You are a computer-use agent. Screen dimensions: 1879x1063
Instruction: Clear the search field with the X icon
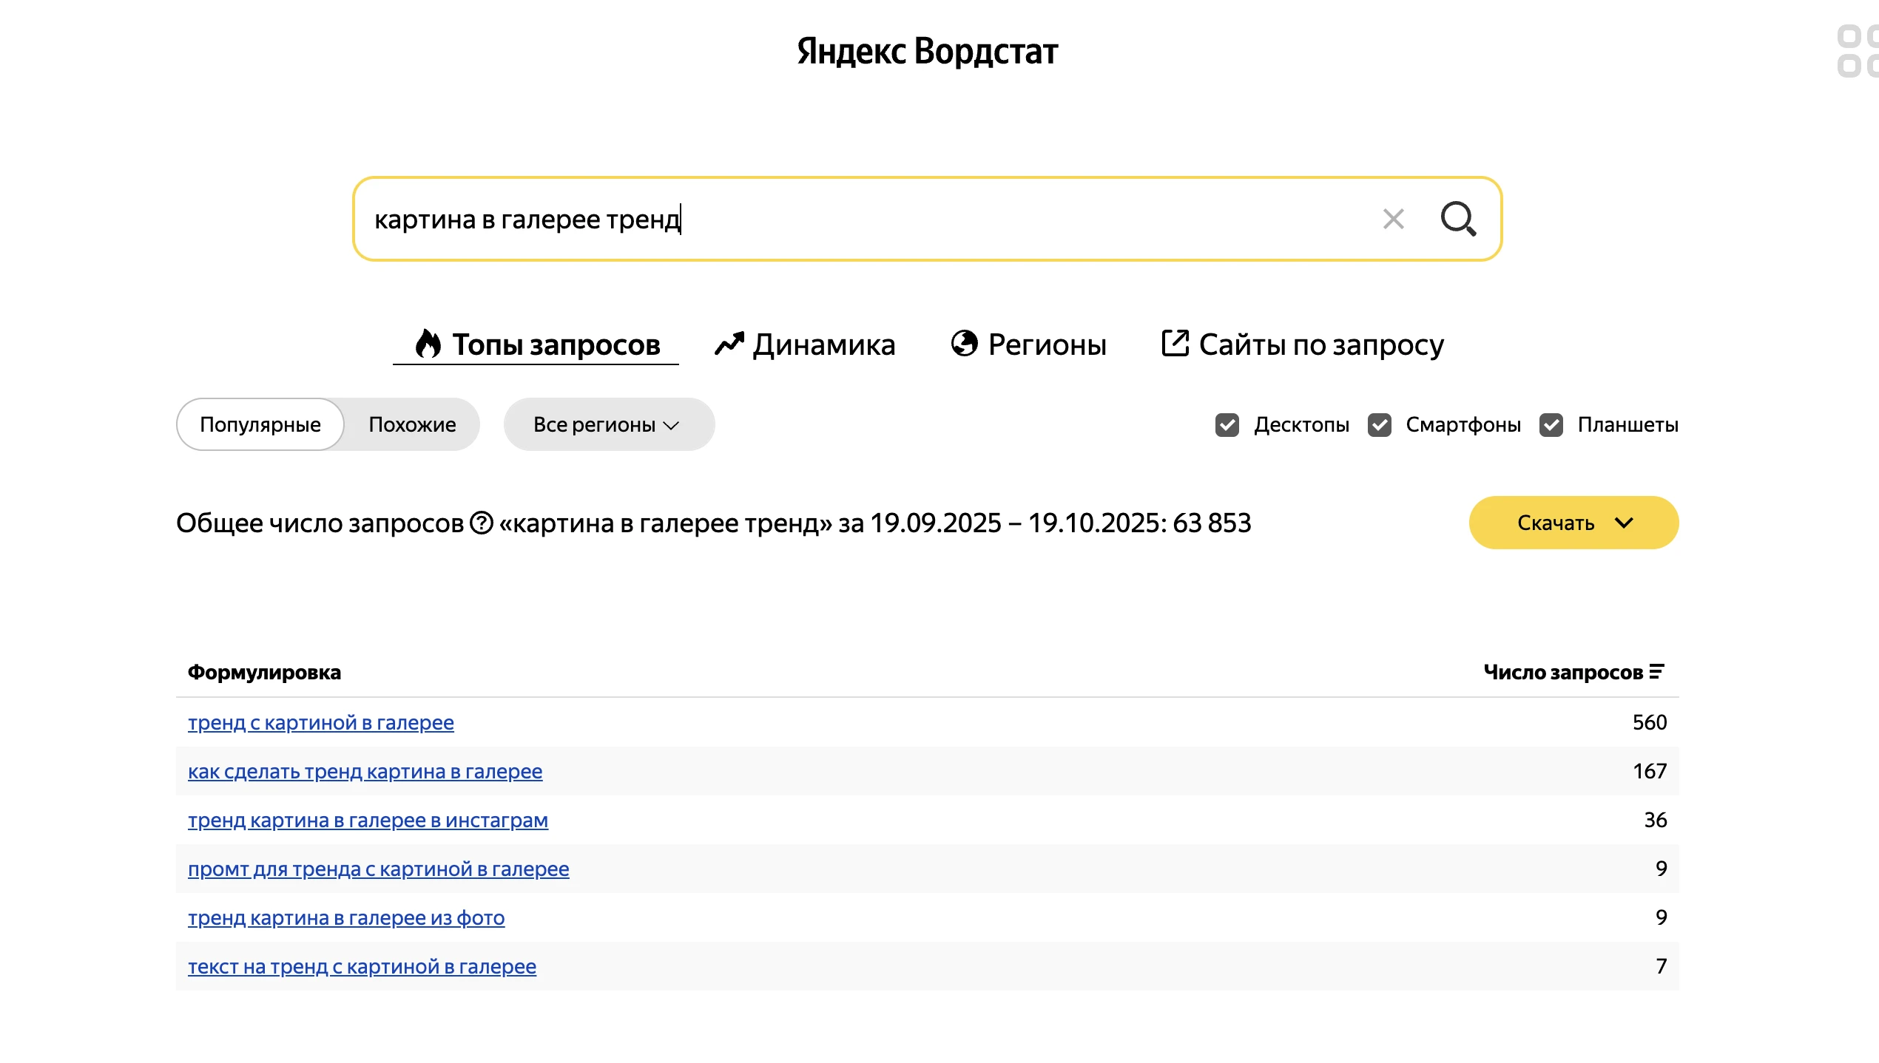[1393, 219]
